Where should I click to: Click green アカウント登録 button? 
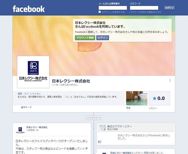coord(85,38)
